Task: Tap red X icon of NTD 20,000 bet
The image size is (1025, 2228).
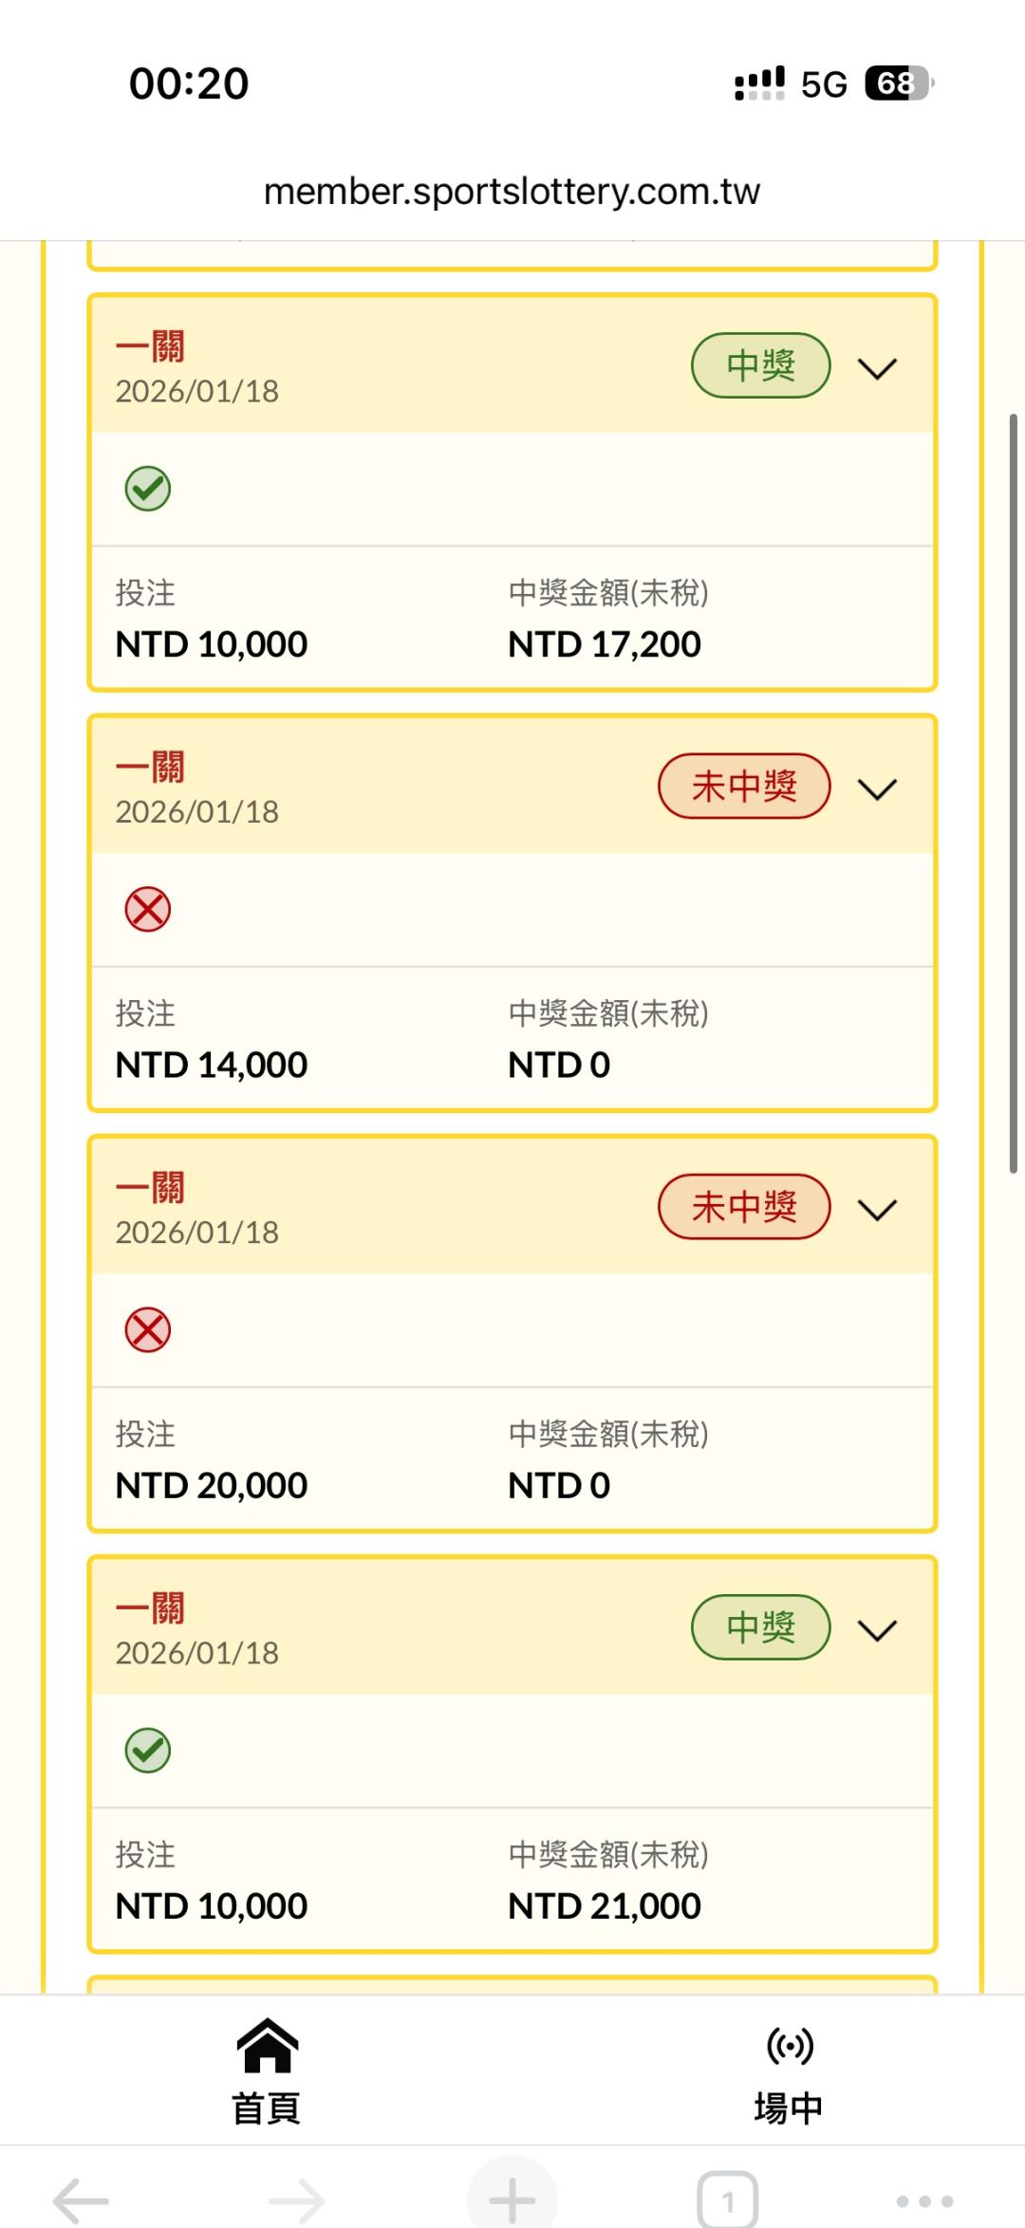Action: point(148,1330)
